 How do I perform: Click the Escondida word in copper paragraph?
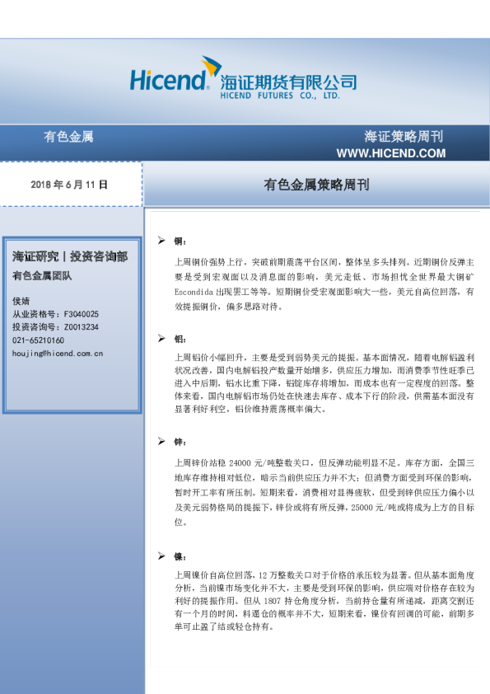(x=194, y=292)
